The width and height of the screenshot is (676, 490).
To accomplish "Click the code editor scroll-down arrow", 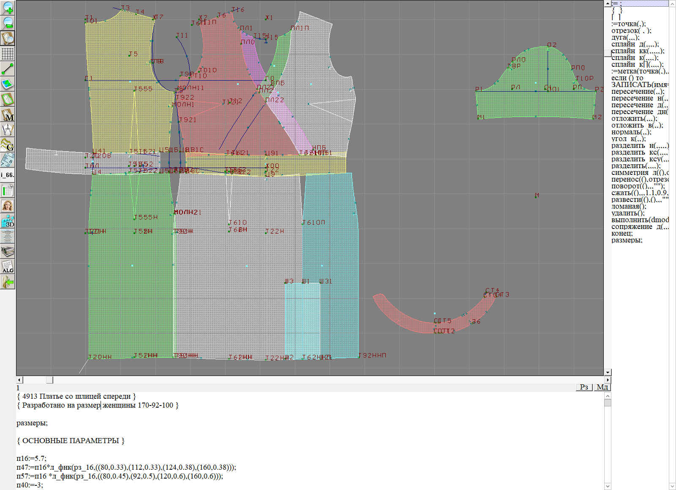I will point(608,486).
